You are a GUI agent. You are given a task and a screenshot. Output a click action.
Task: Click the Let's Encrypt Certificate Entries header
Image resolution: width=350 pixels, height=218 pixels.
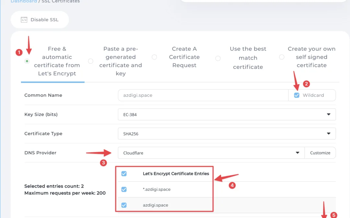click(176, 173)
